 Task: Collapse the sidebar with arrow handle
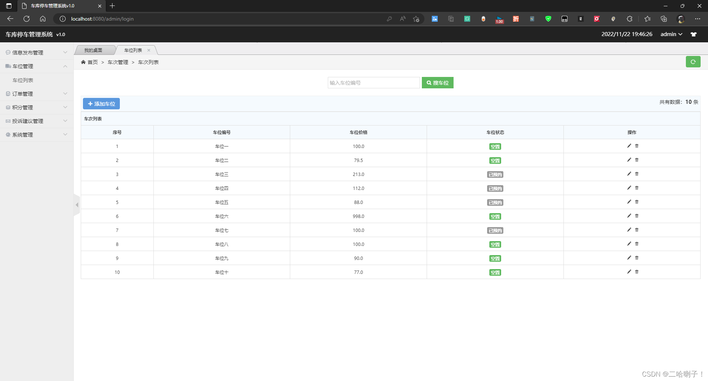[77, 205]
